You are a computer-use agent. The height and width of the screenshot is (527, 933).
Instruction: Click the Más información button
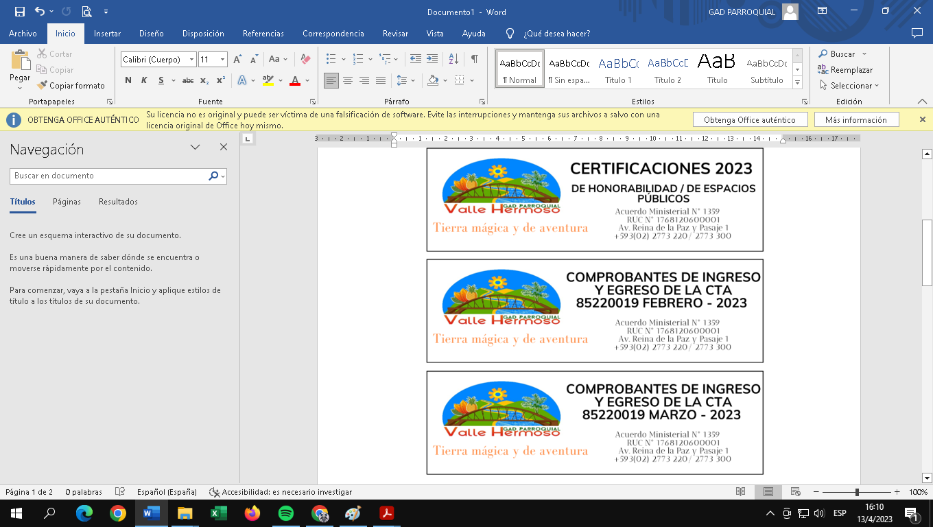tap(855, 119)
